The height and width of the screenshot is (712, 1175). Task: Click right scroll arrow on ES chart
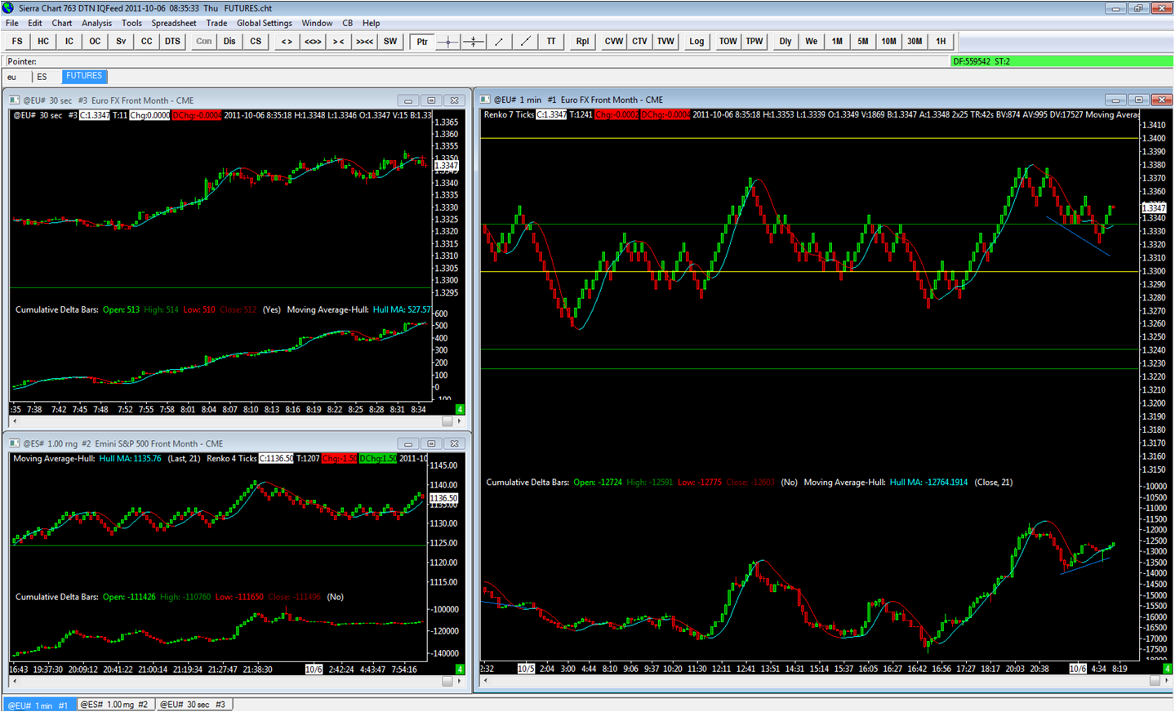[x=460, y=681]
